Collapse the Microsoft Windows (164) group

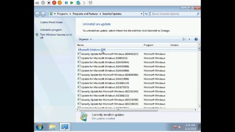(x=92, y=49)
